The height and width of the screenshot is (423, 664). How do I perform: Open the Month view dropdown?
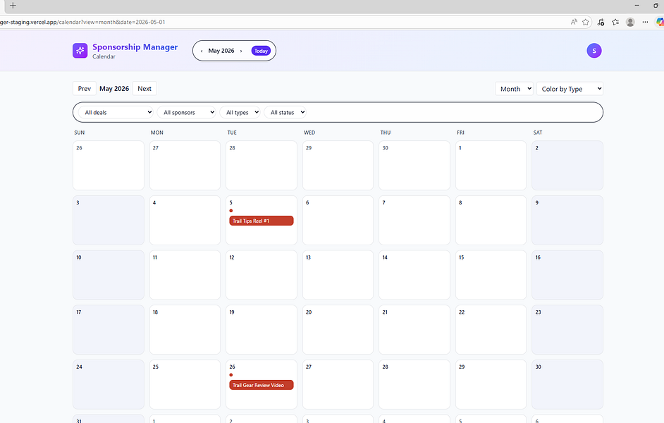[x=514, y=89]
